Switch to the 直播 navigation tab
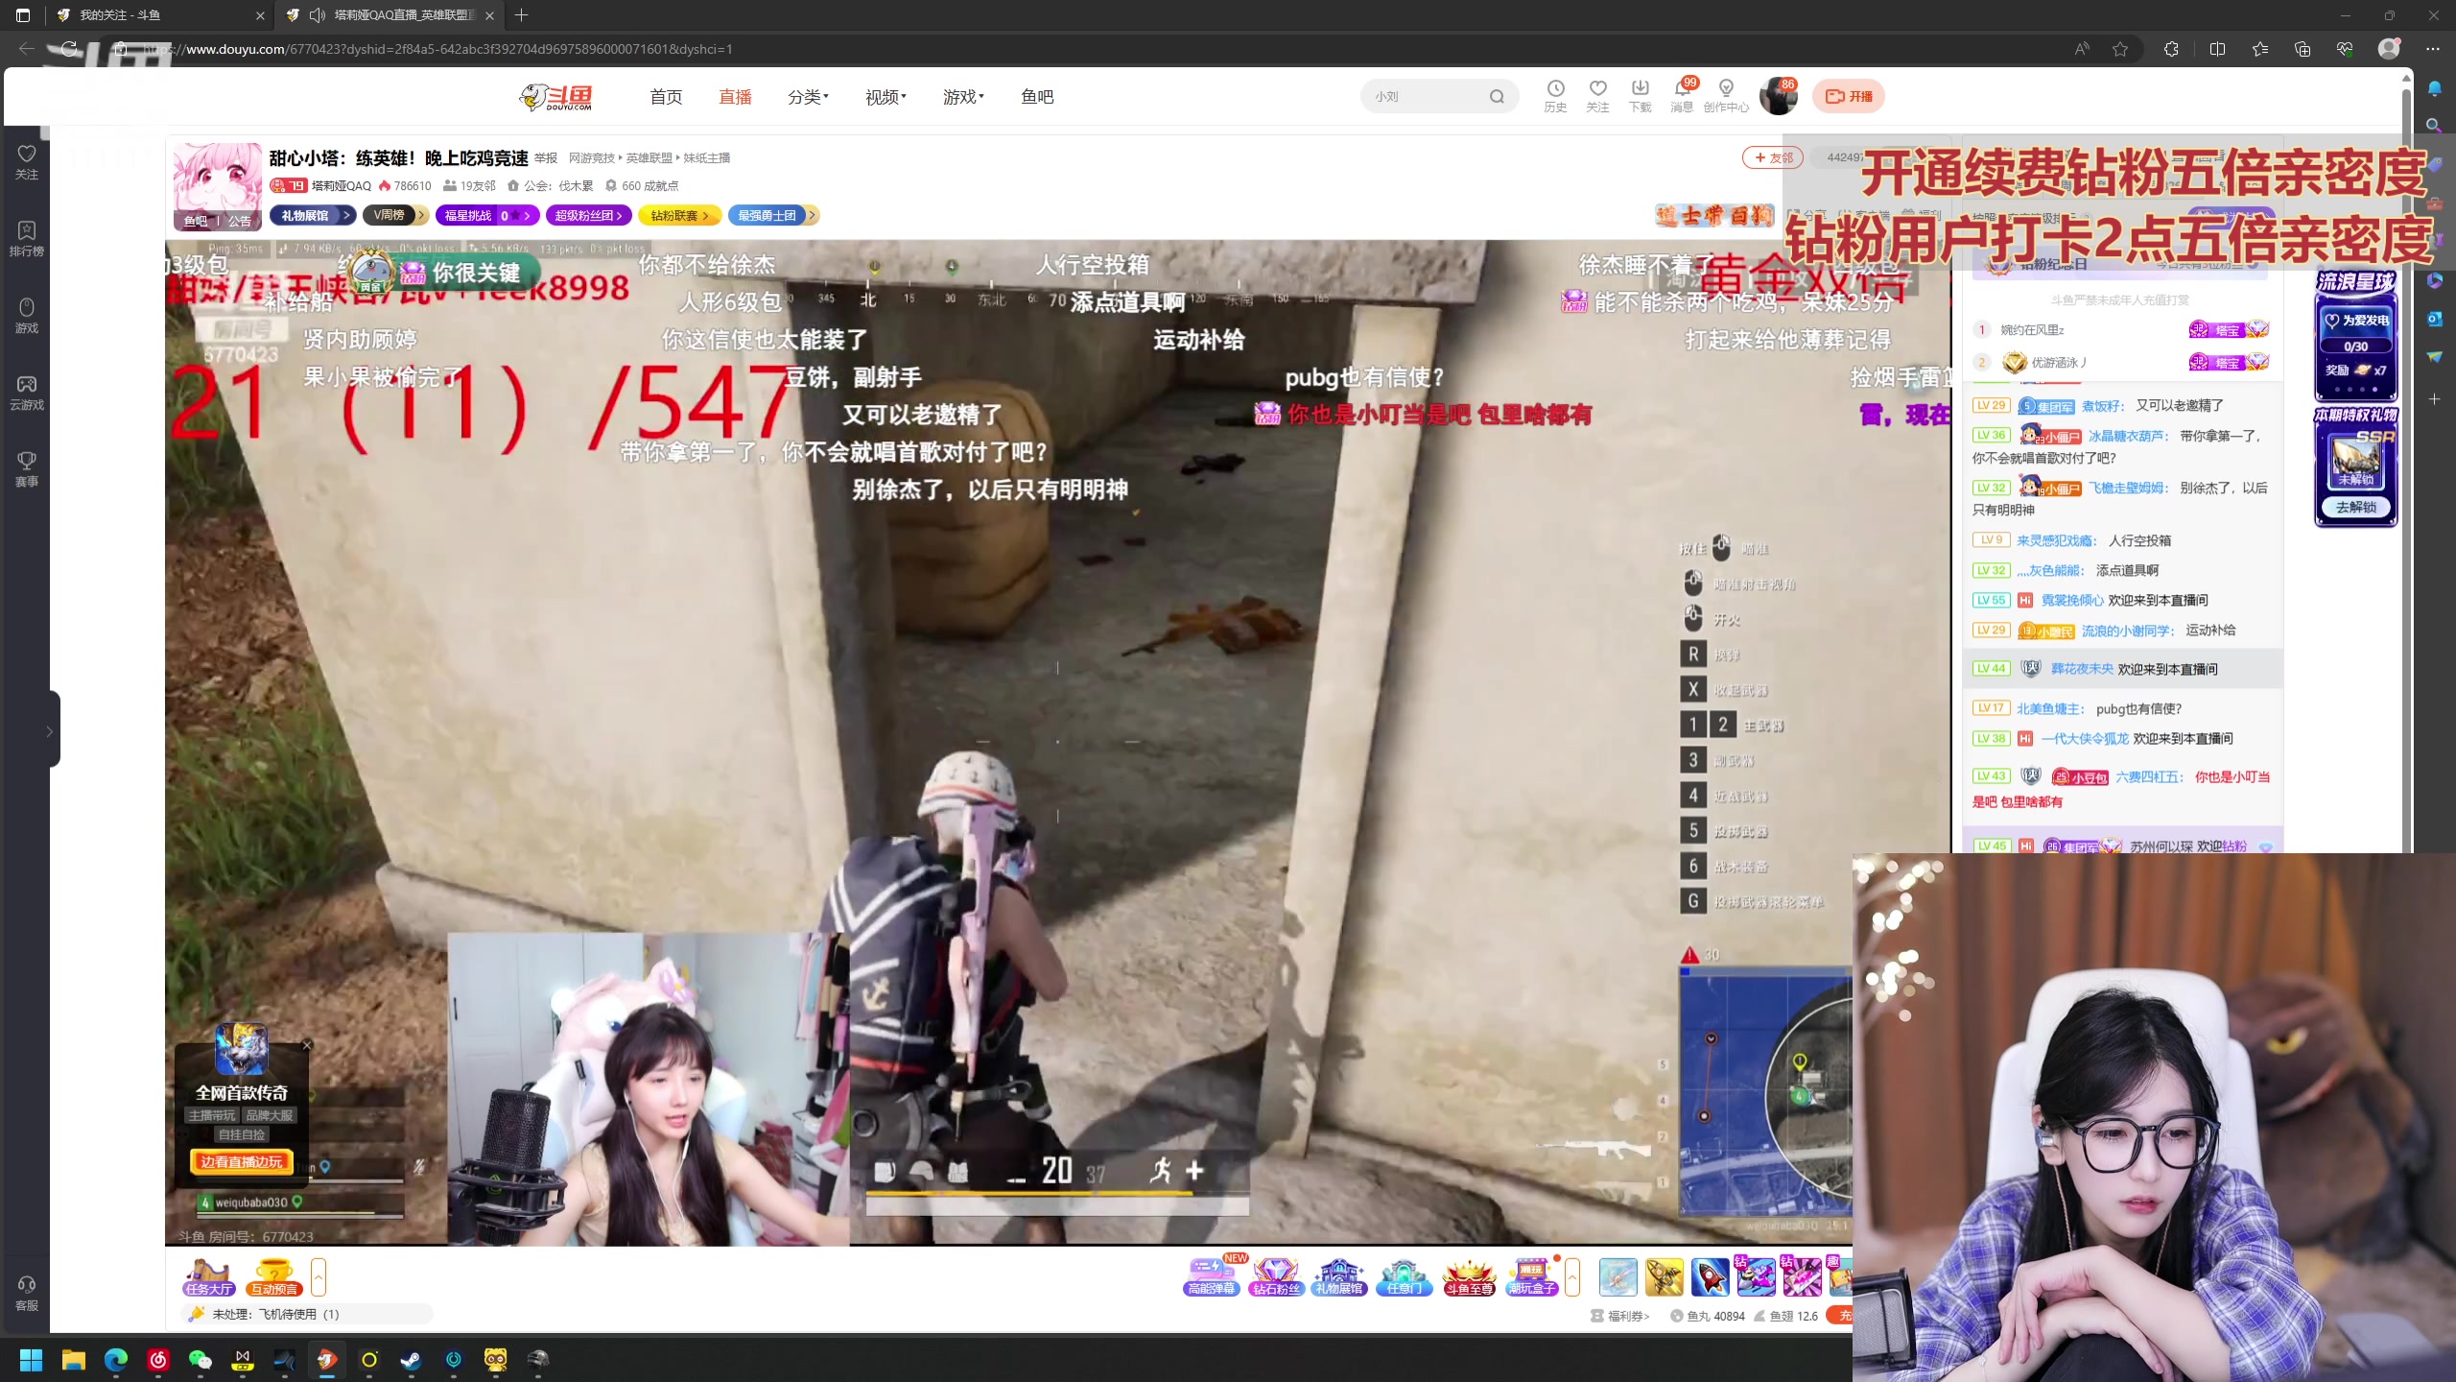The height and width of the screenshot is (1382, 2456). (735, 96)
